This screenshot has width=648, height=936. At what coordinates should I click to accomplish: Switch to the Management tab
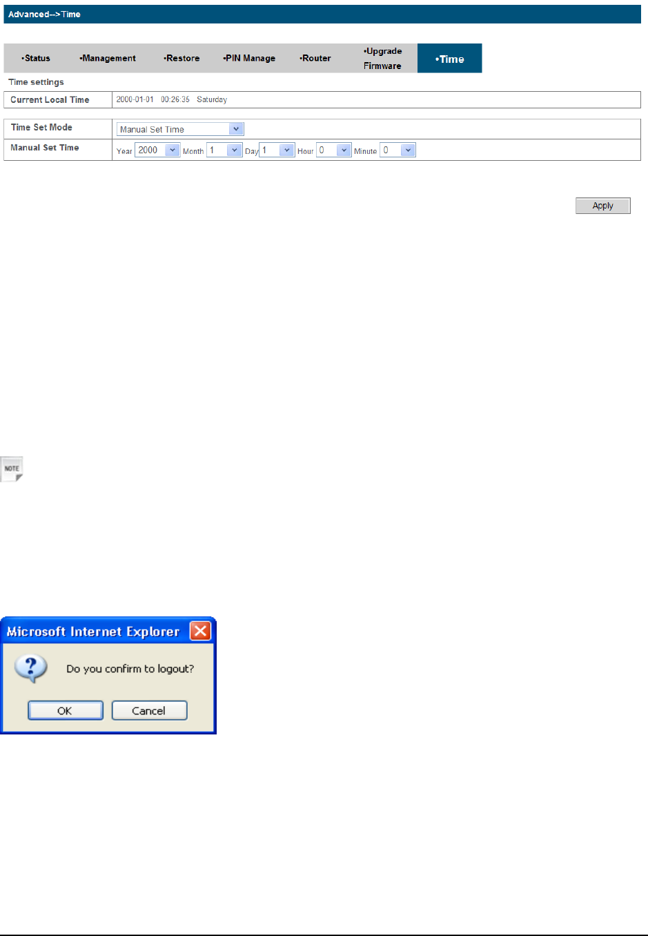click(108, 58)
